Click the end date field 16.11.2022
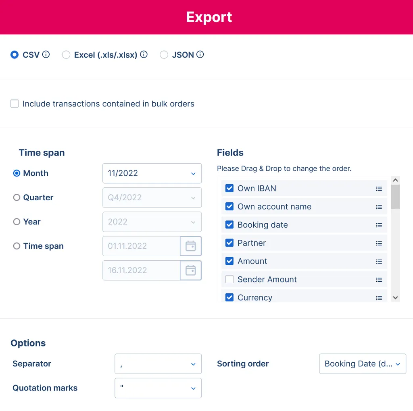The image size is (413, 411). coord(142,270)
